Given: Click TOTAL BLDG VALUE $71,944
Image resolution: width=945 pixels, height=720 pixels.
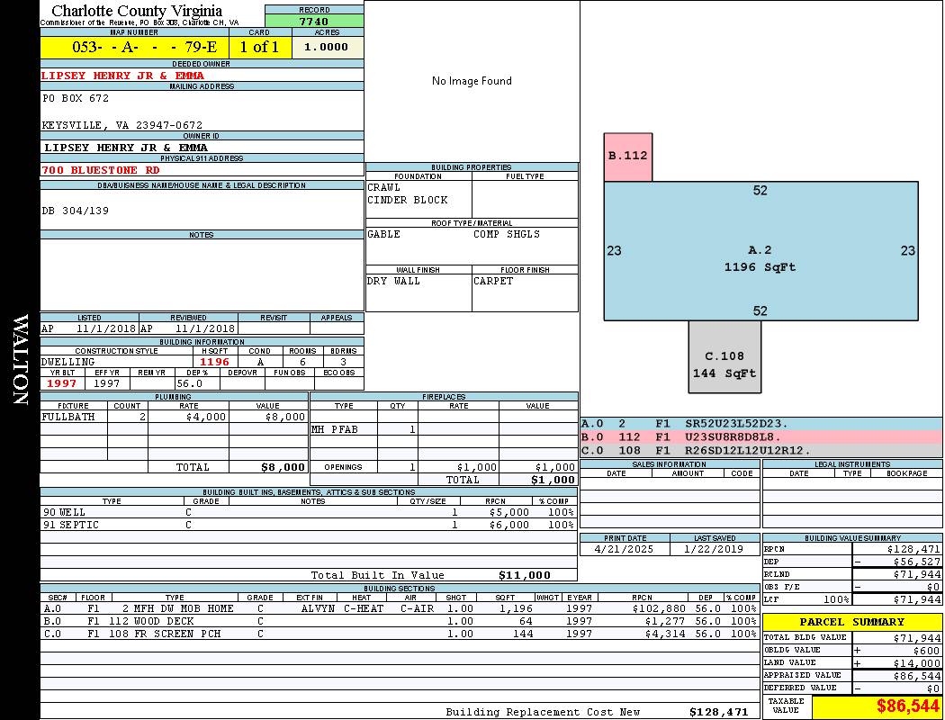Looking at the screenshot, I should click(917, 637).
